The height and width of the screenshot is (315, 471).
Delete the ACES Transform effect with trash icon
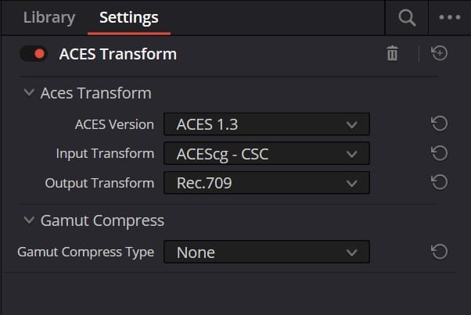coord(392,53)
